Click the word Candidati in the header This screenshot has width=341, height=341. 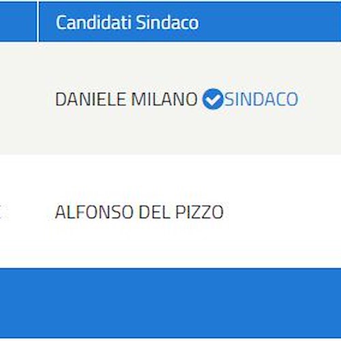94,23
